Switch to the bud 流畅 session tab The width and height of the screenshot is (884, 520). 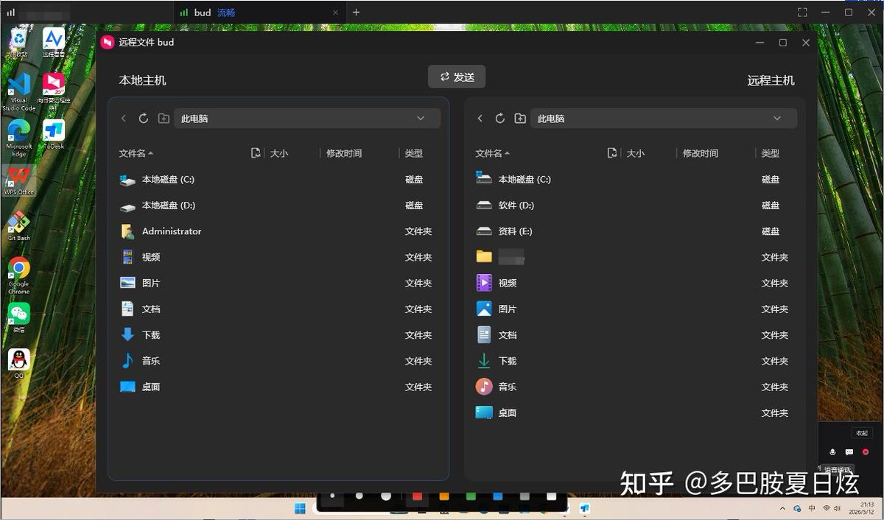260,13
